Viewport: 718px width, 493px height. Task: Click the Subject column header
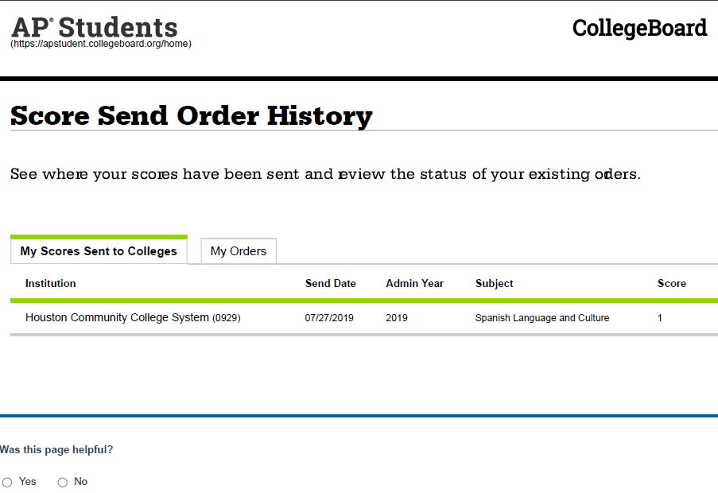[x=494, y=283]
